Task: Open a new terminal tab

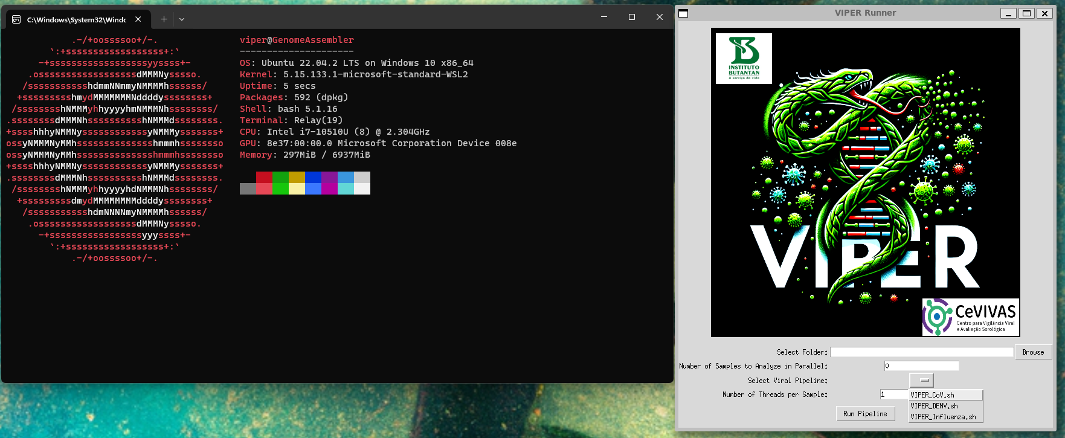Action: [164, 19]
